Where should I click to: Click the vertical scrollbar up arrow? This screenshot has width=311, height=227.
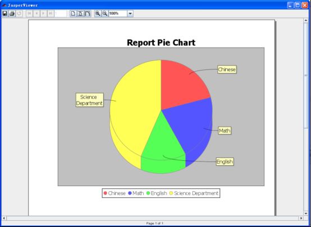coord(306,20)
